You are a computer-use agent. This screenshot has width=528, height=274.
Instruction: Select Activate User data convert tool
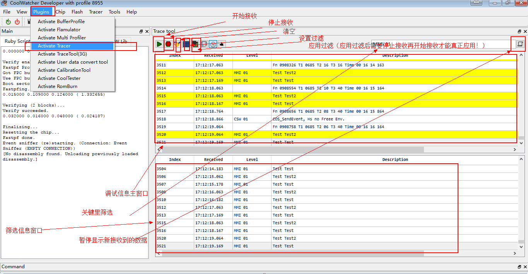[x=72, y=62]
